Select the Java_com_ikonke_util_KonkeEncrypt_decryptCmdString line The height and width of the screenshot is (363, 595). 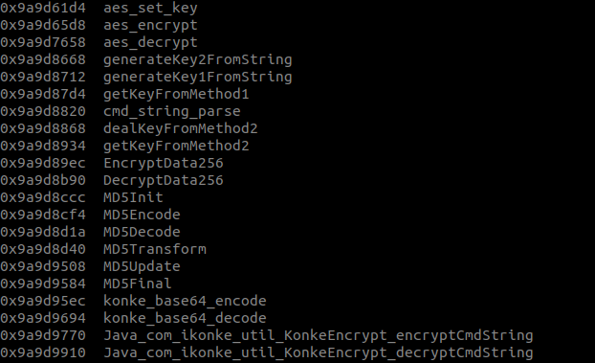[x=266, y=352]
